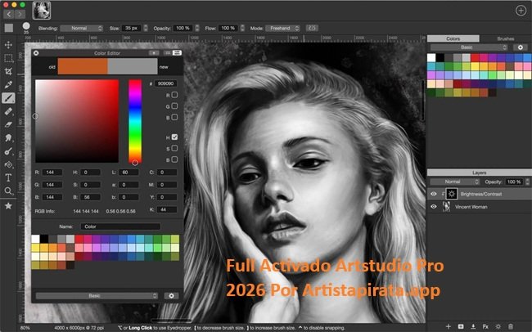Click the vertical hue slider strip

[x=135, y=121]
